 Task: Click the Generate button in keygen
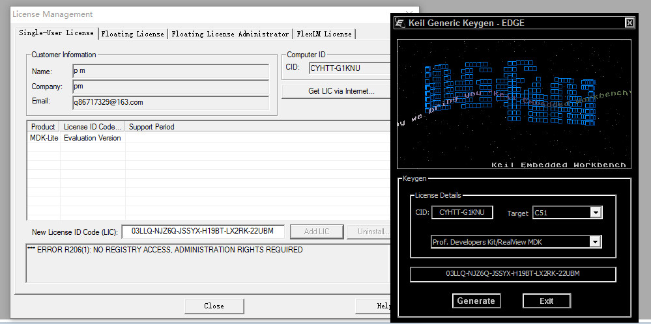(476, 301)
